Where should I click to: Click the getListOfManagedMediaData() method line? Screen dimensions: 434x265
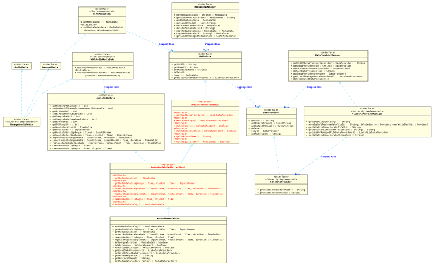(x=205, y=36)
